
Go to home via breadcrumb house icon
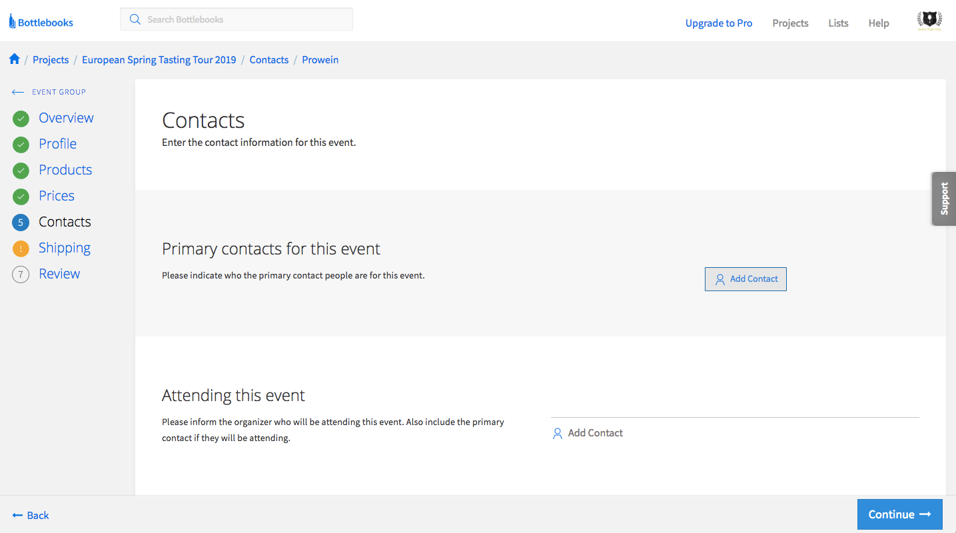(15, 59)
